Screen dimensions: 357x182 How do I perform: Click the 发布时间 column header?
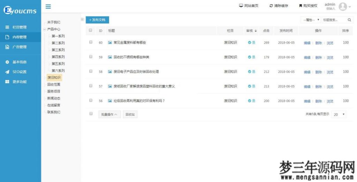[286, 31]
